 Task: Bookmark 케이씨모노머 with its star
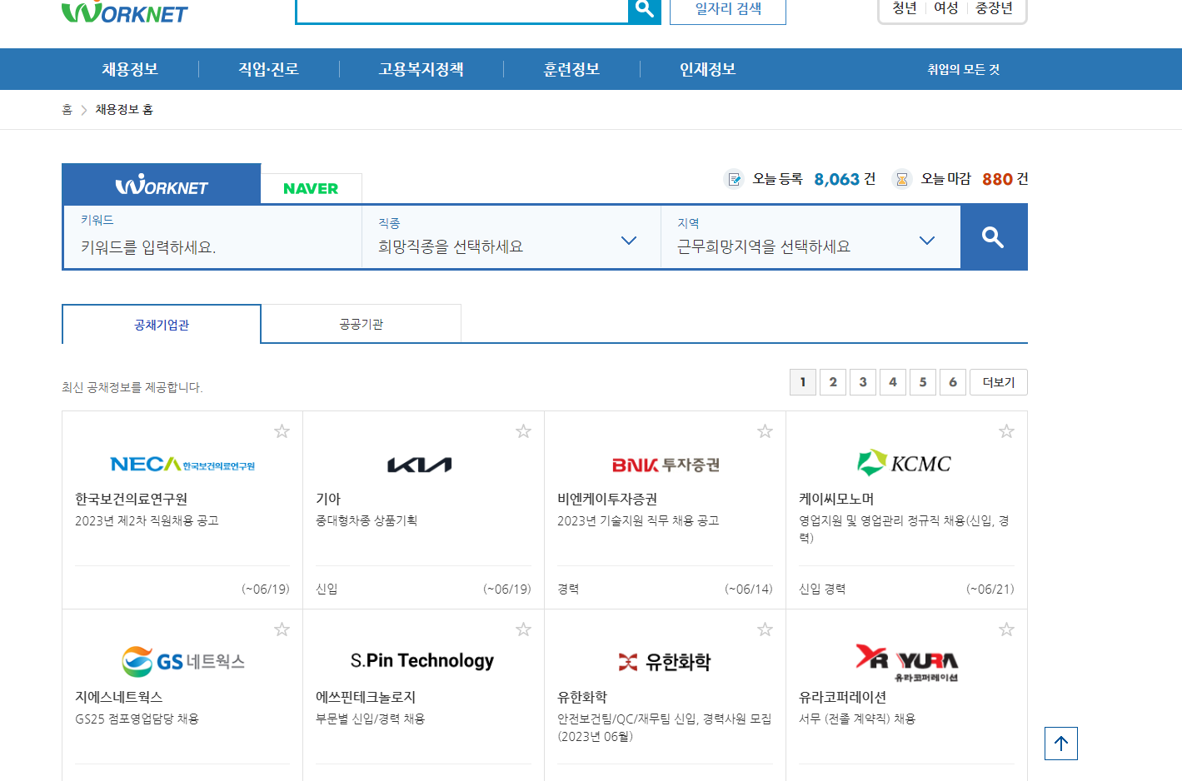[1006, 431]
